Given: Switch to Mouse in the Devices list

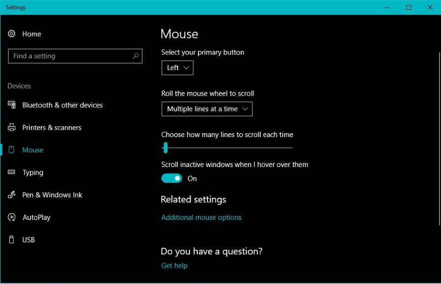Looking at the screenshot, I should [x=32, y=150].
